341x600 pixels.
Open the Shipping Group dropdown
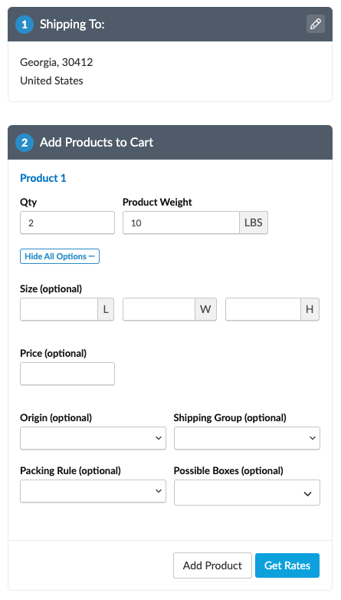pos(247,438)
